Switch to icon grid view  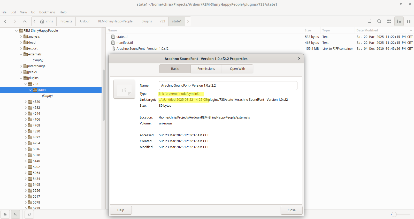coord(389,21)
